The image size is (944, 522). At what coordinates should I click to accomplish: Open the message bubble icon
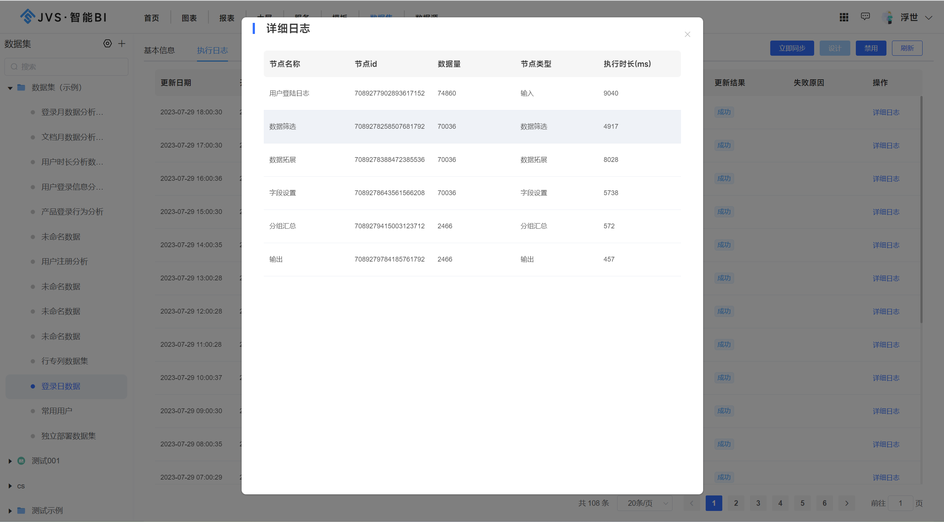[x=865, y=17]
